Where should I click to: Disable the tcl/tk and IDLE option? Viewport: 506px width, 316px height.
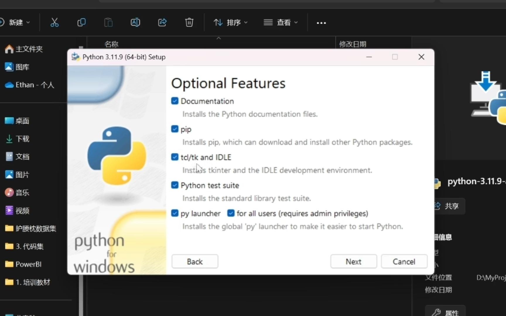[x=175, y=157]
